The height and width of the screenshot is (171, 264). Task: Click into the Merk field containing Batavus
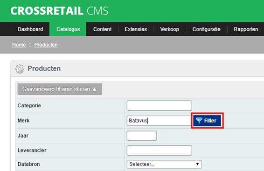point(159,121)
